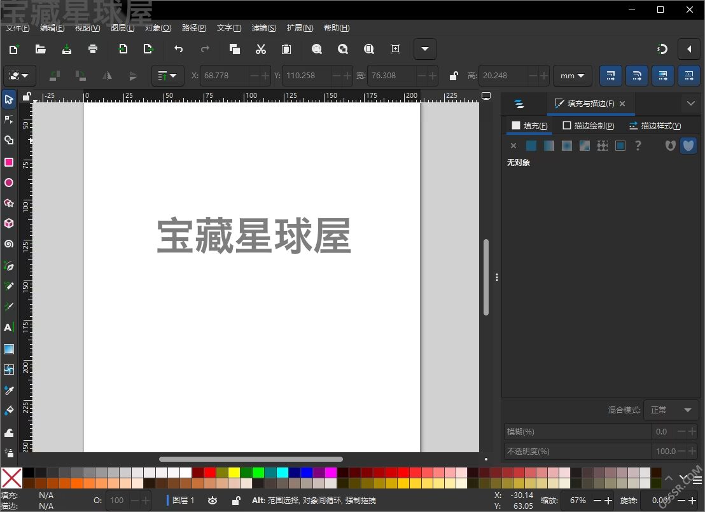Open color palette menu
Screen dimensions: 705x512
point(697,481)
